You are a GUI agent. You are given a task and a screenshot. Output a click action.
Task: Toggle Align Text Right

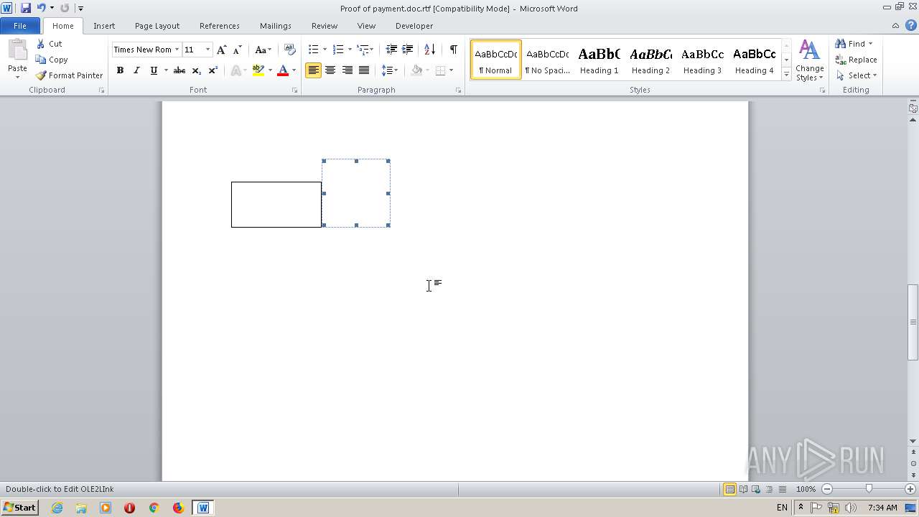[x=347, y=70]
